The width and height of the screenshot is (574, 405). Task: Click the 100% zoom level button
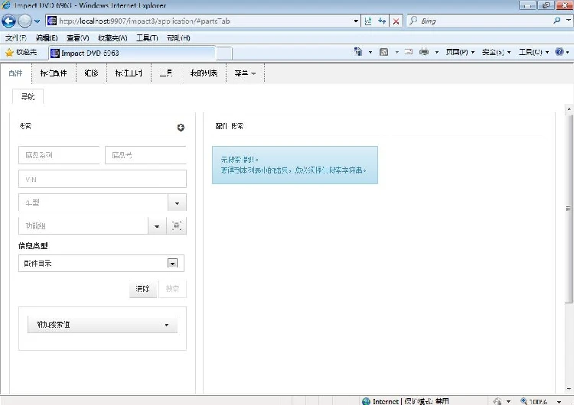534,401
